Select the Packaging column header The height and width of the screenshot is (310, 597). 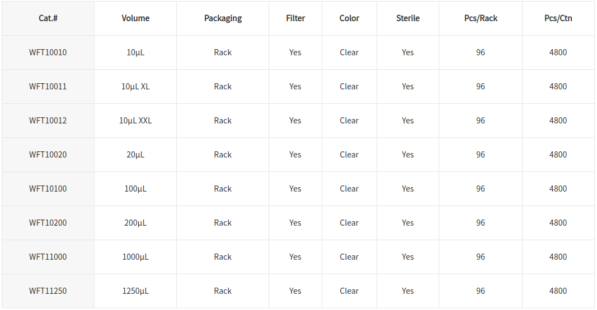click(x=223, y=18)
